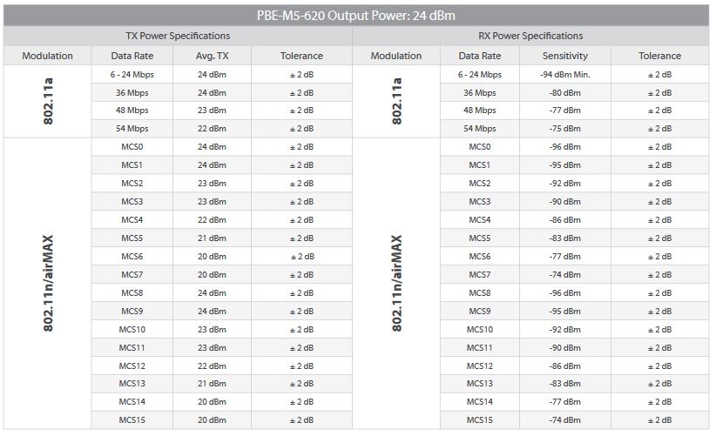Click '± 2 dB' tolerance in RX MCS11 row

click(x=659, y=348)
